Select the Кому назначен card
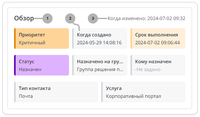 (158, 65)
